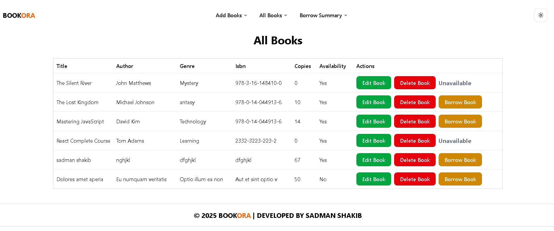This screenshot has height=231, width=554.
Task: Expand the Borrow Summary menu
Action: tap(323, 15)
